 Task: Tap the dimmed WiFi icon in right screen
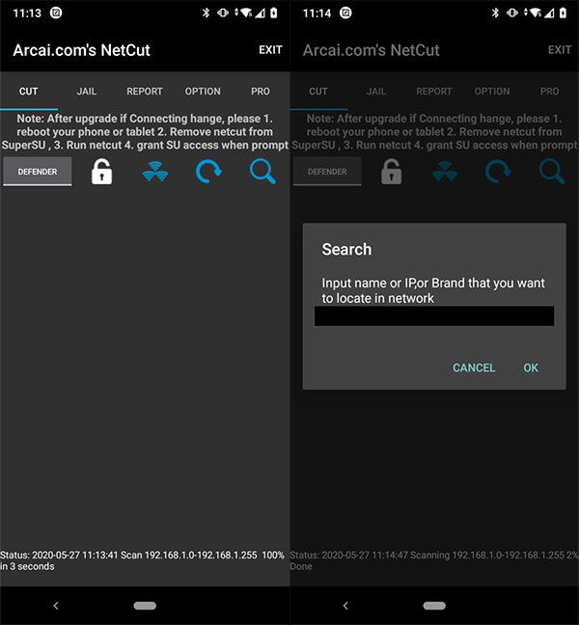[445, 172]
